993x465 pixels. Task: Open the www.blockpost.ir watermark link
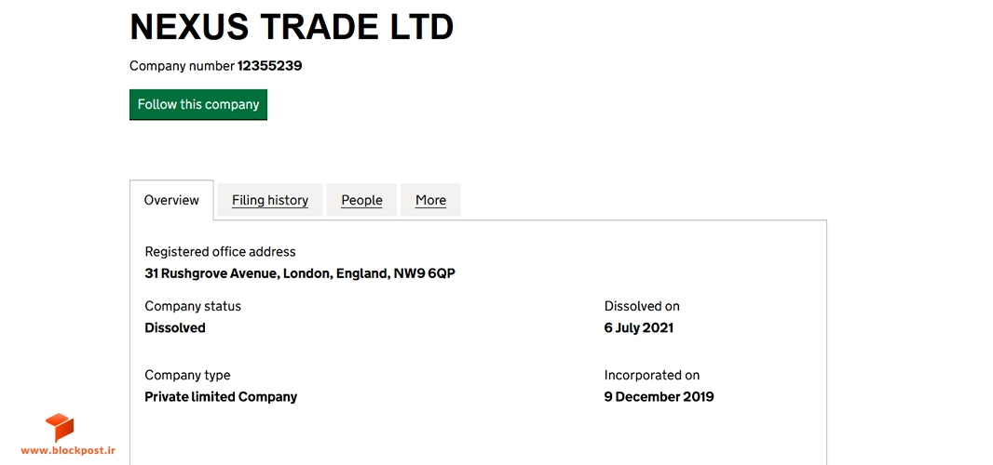(x=68, y=450)
